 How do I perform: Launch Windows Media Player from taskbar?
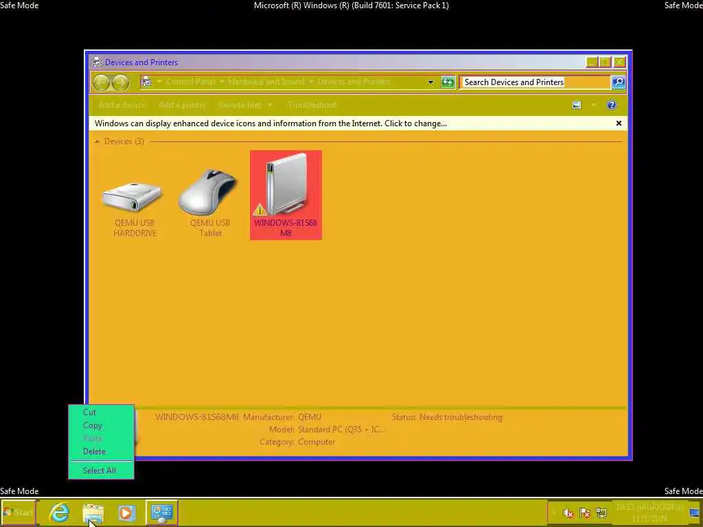coord(126,512)
